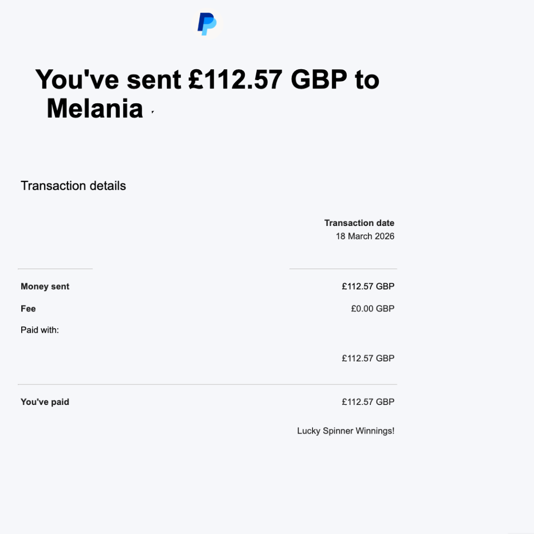Click the small mark right of Melania
534x534 pixels.
(153, 113)
